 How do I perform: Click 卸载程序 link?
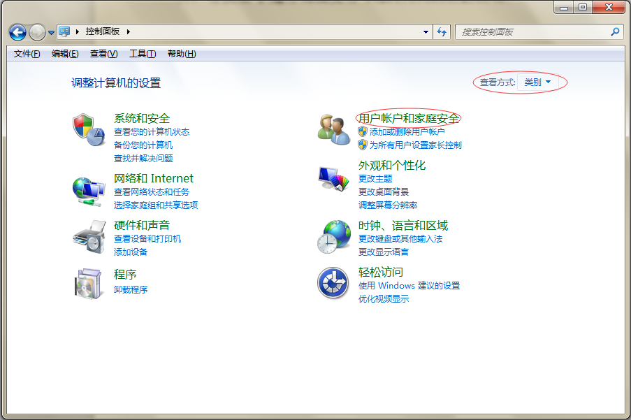click(x=131, y=289)
